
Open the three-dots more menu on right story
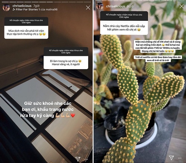point(180,158)
